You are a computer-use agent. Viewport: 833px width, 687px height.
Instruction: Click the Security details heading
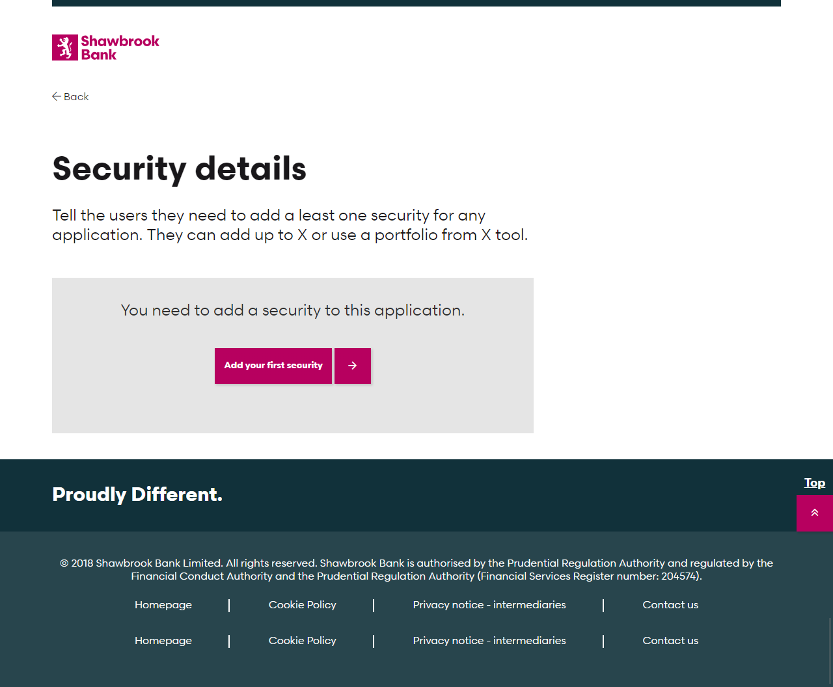click(x=180, y=168)
